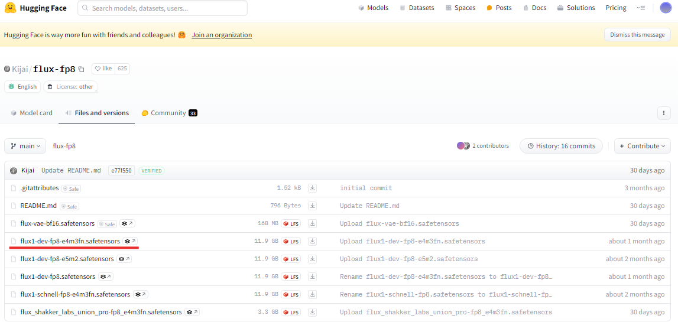Download the README.md file
Screen dimensions: 678x322
tap(313, 206)
